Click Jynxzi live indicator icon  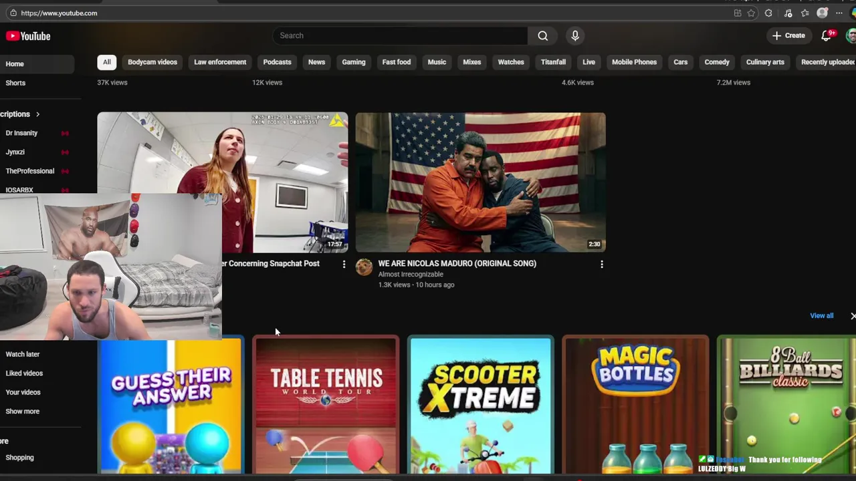pos(65,152)
